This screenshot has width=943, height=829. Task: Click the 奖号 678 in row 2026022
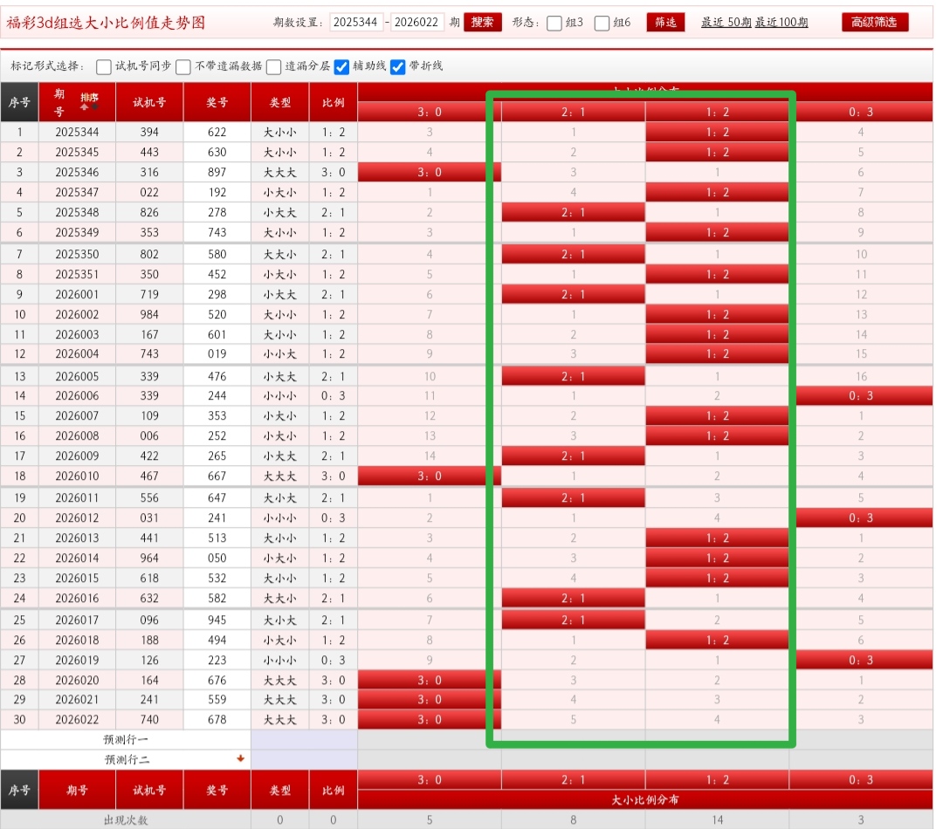click(217, 720)
